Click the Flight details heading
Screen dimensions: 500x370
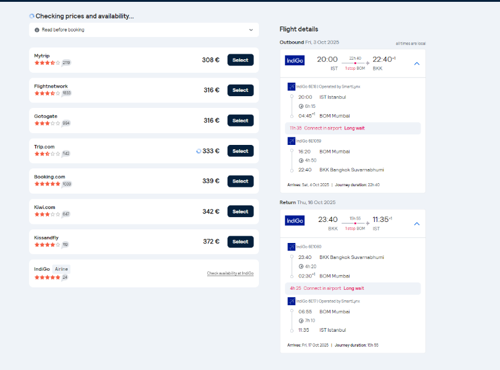point(299,30)
